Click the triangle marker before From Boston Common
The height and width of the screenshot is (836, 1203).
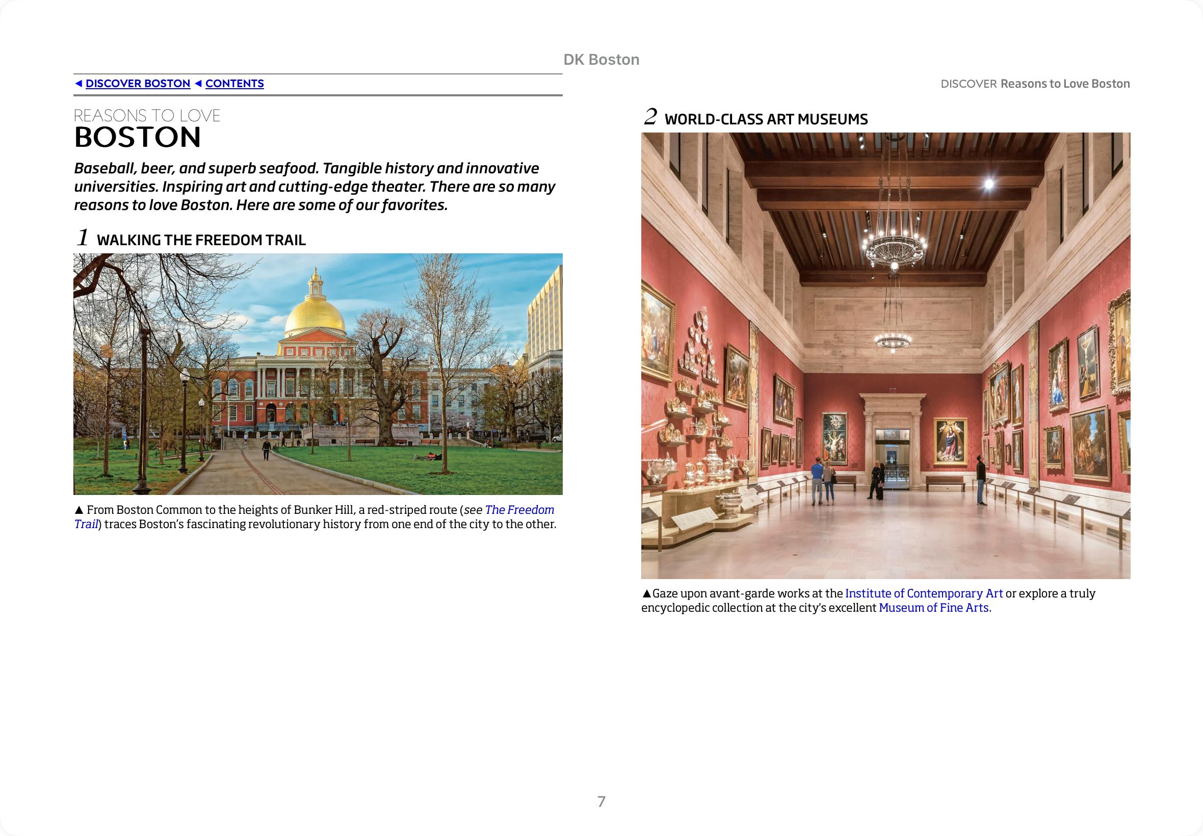(x=79, y=510)
